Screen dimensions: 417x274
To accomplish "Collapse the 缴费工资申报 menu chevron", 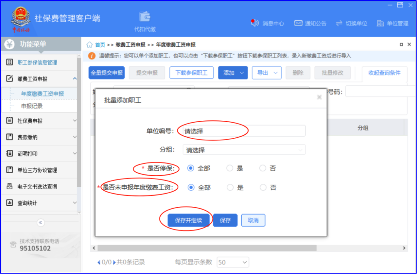I will [x=75, y=78].
